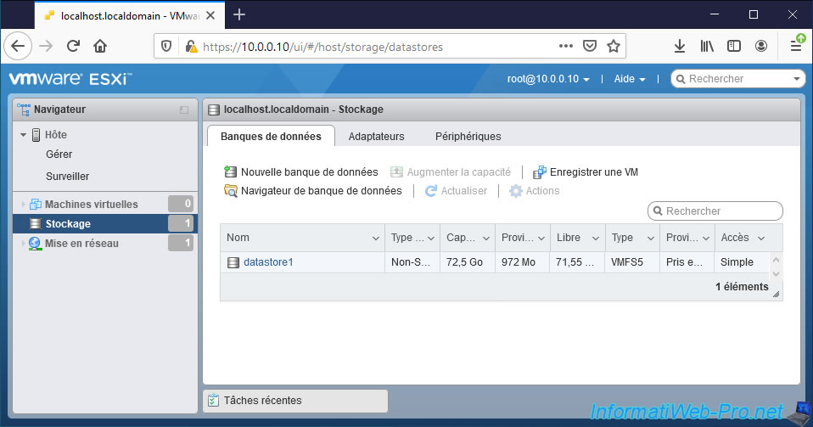This screenshot has height=427, width=813.
Task: Click the datastore1 row icon
Action: (233, 262)
